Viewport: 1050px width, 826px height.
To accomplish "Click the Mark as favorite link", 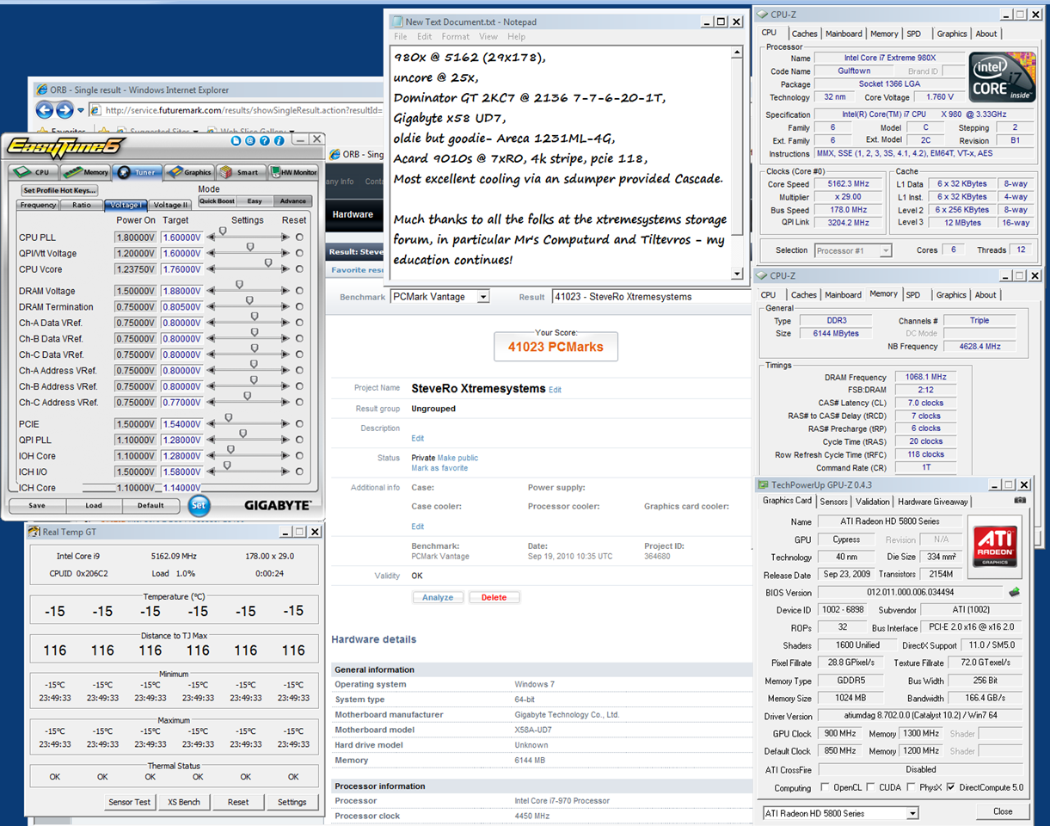I will (439, 468).
